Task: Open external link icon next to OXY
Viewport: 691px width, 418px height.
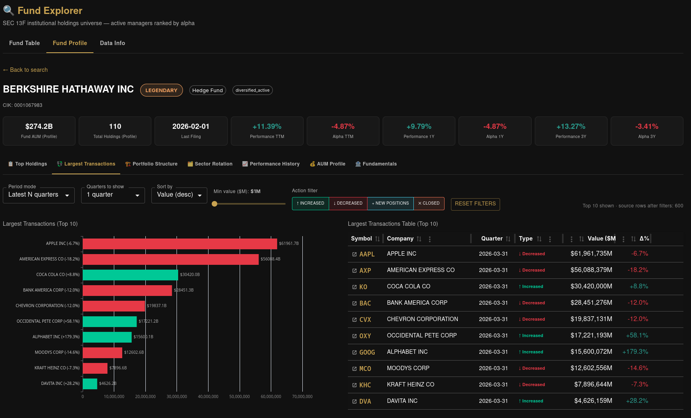Action: (354, 336)
